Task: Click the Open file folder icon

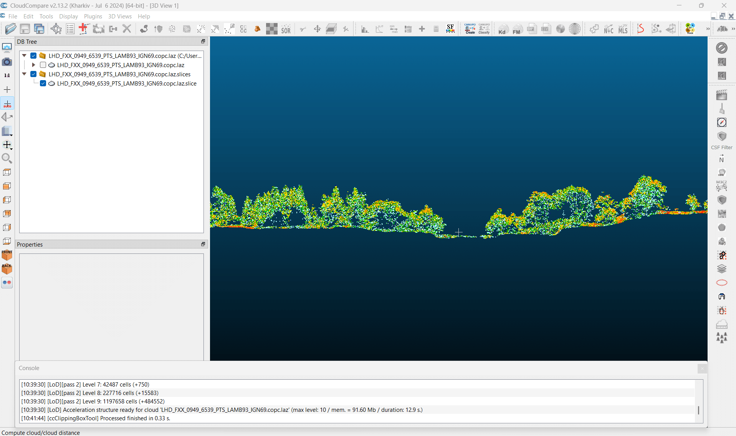Action: point(11,29)
